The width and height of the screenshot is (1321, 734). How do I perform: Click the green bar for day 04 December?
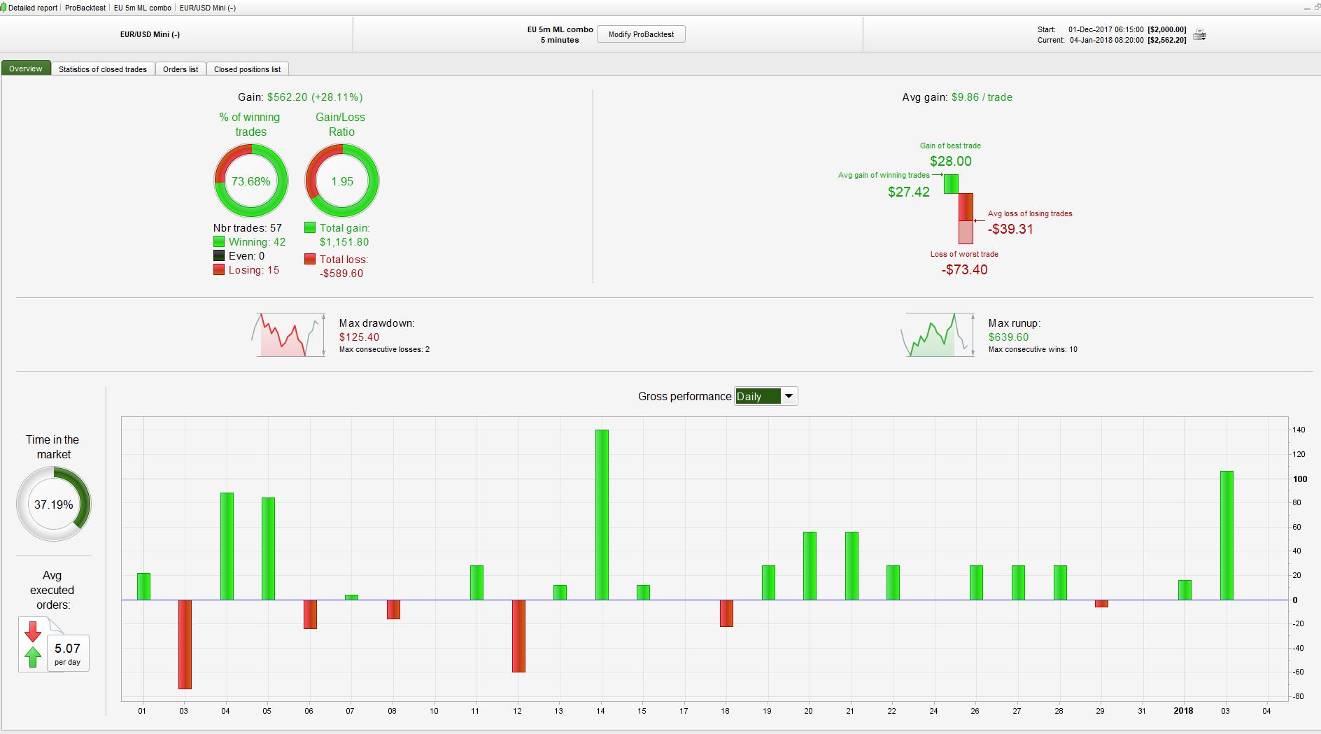point(227,546)
